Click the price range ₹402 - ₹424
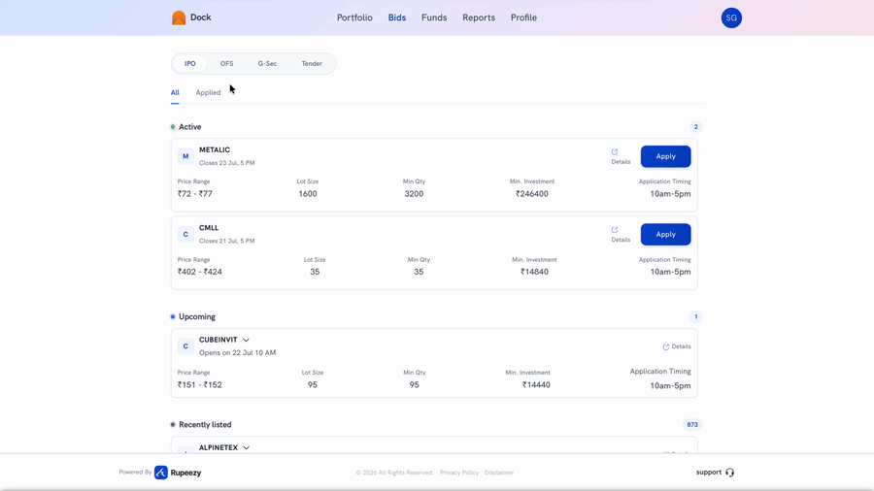 pos(199,272)
